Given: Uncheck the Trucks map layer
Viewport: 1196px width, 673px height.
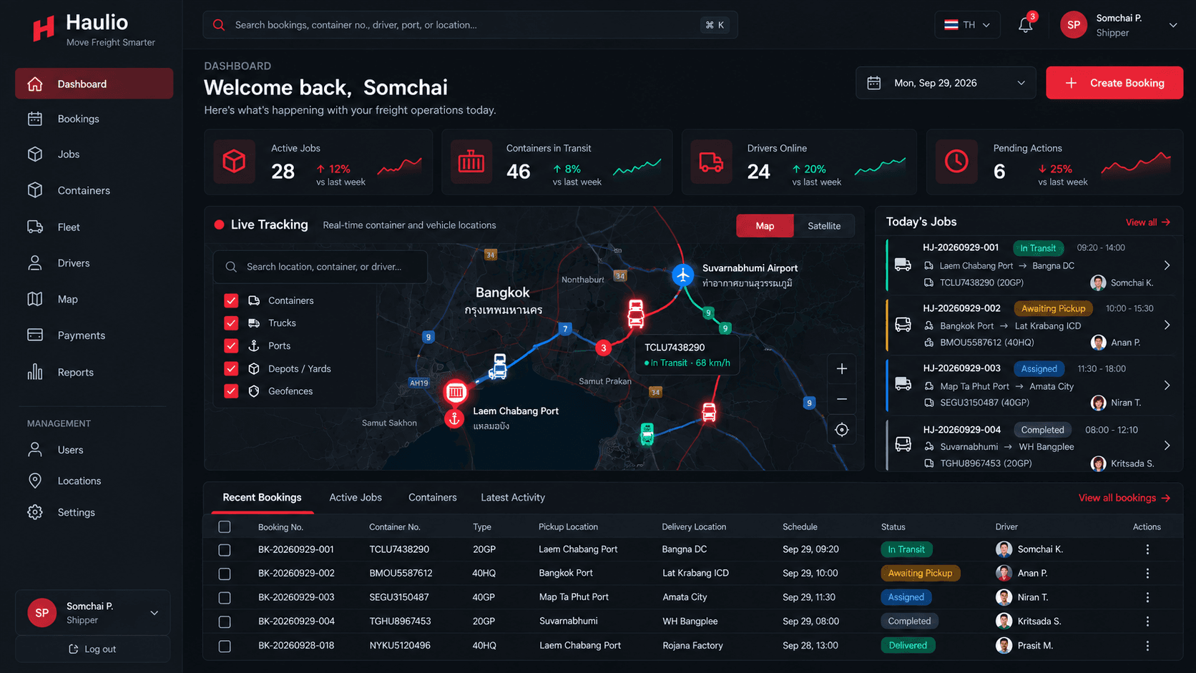Looking at the screenshot, I should tap(231, 323).
